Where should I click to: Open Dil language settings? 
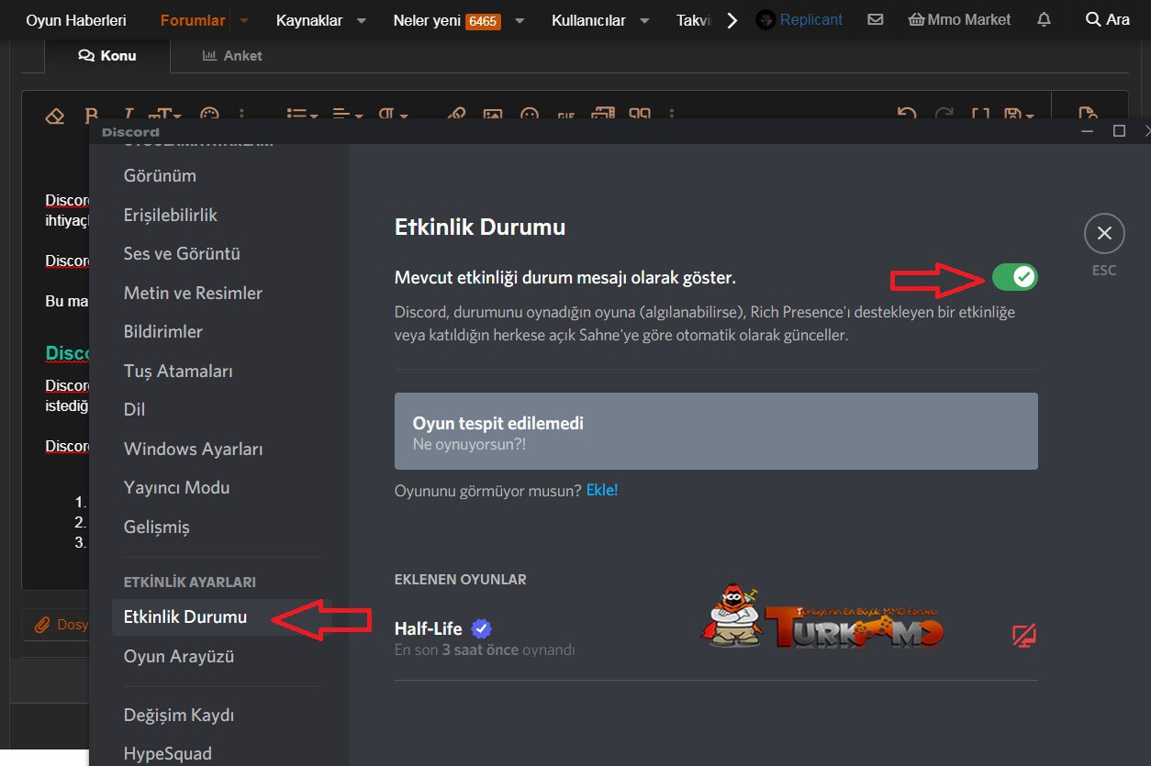click(x=134, y=409)
